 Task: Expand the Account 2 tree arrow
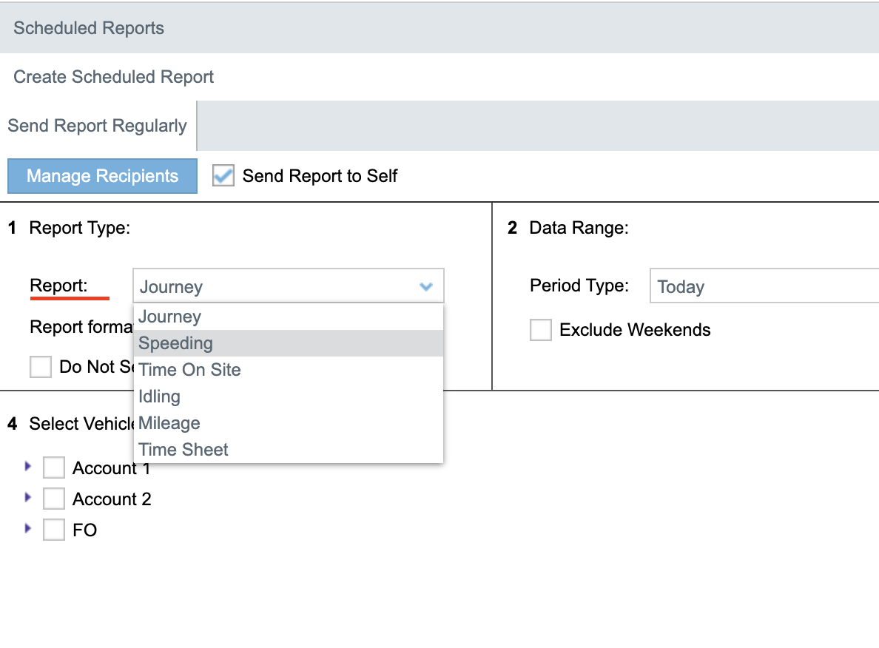tap(29, 498)
